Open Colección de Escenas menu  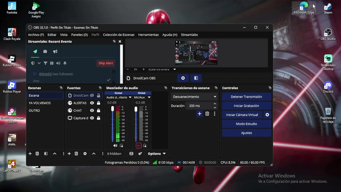pyautogui.click(x=119, y=35)
